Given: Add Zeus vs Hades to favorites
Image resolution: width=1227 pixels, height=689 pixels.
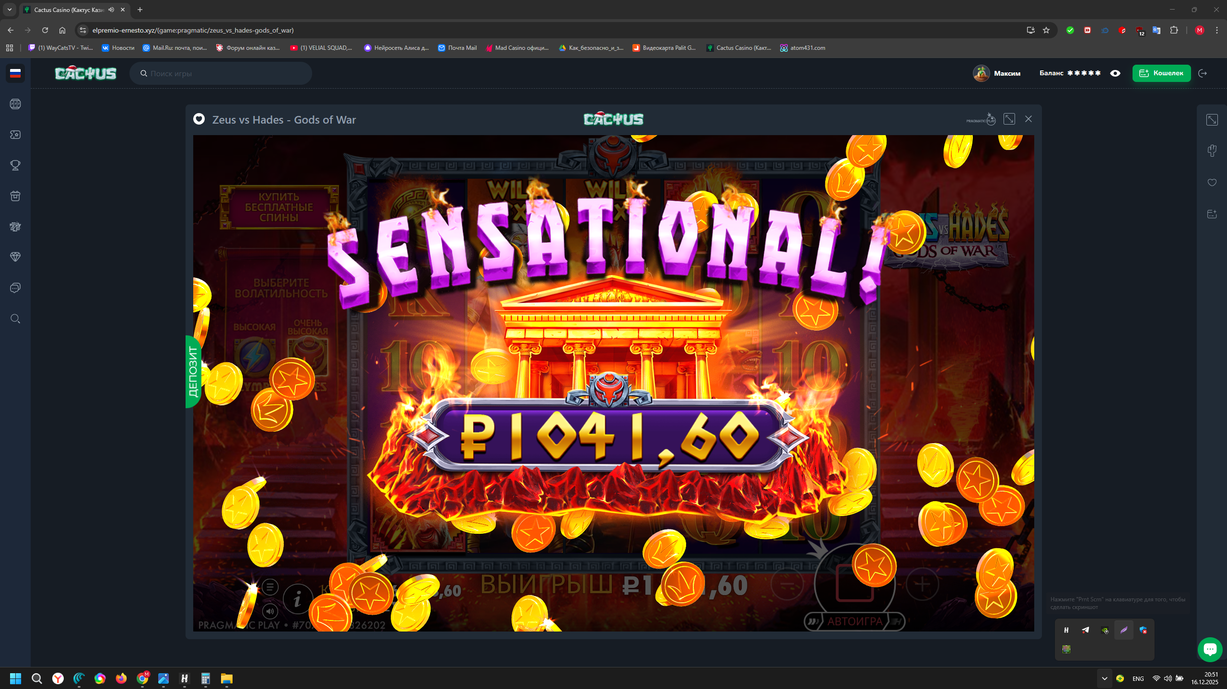Looking at the screenshot, I should pos(199,119).
